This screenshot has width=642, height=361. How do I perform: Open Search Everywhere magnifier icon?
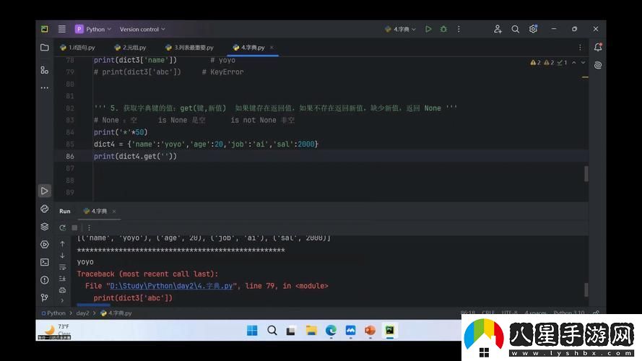click(x=515, y=29)
